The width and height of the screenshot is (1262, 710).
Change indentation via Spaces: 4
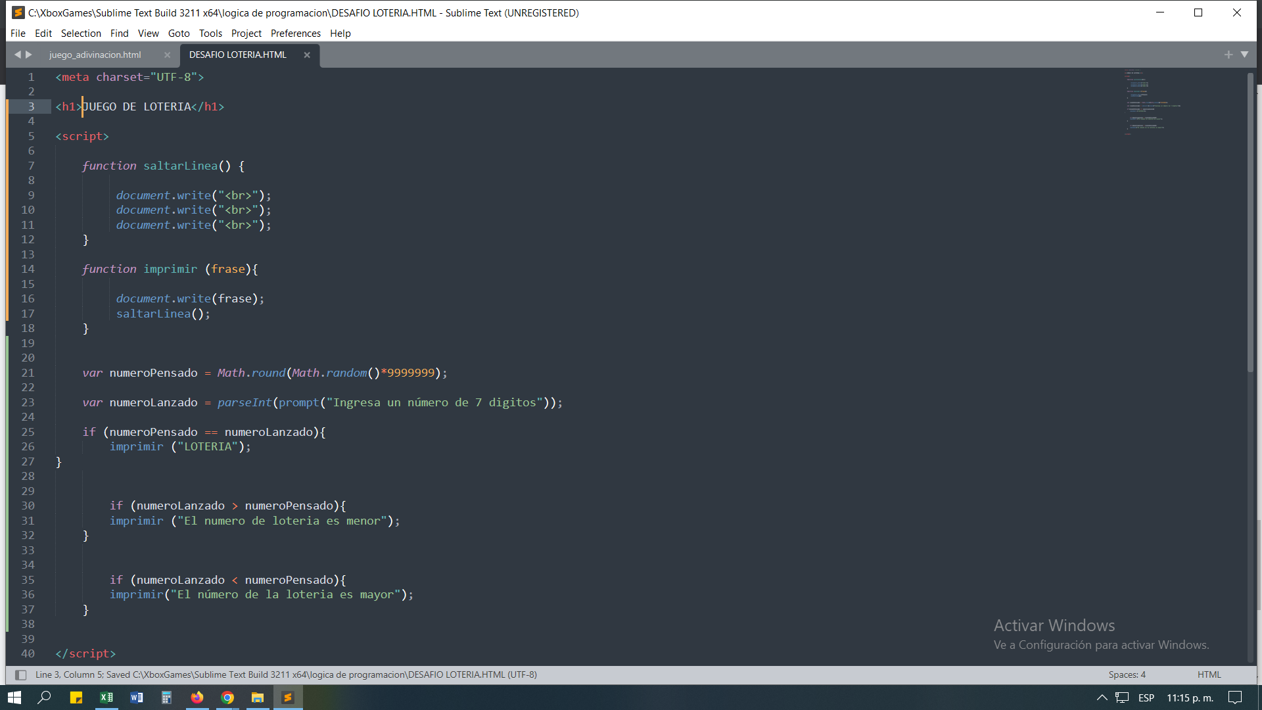(x=1127, y=674)
